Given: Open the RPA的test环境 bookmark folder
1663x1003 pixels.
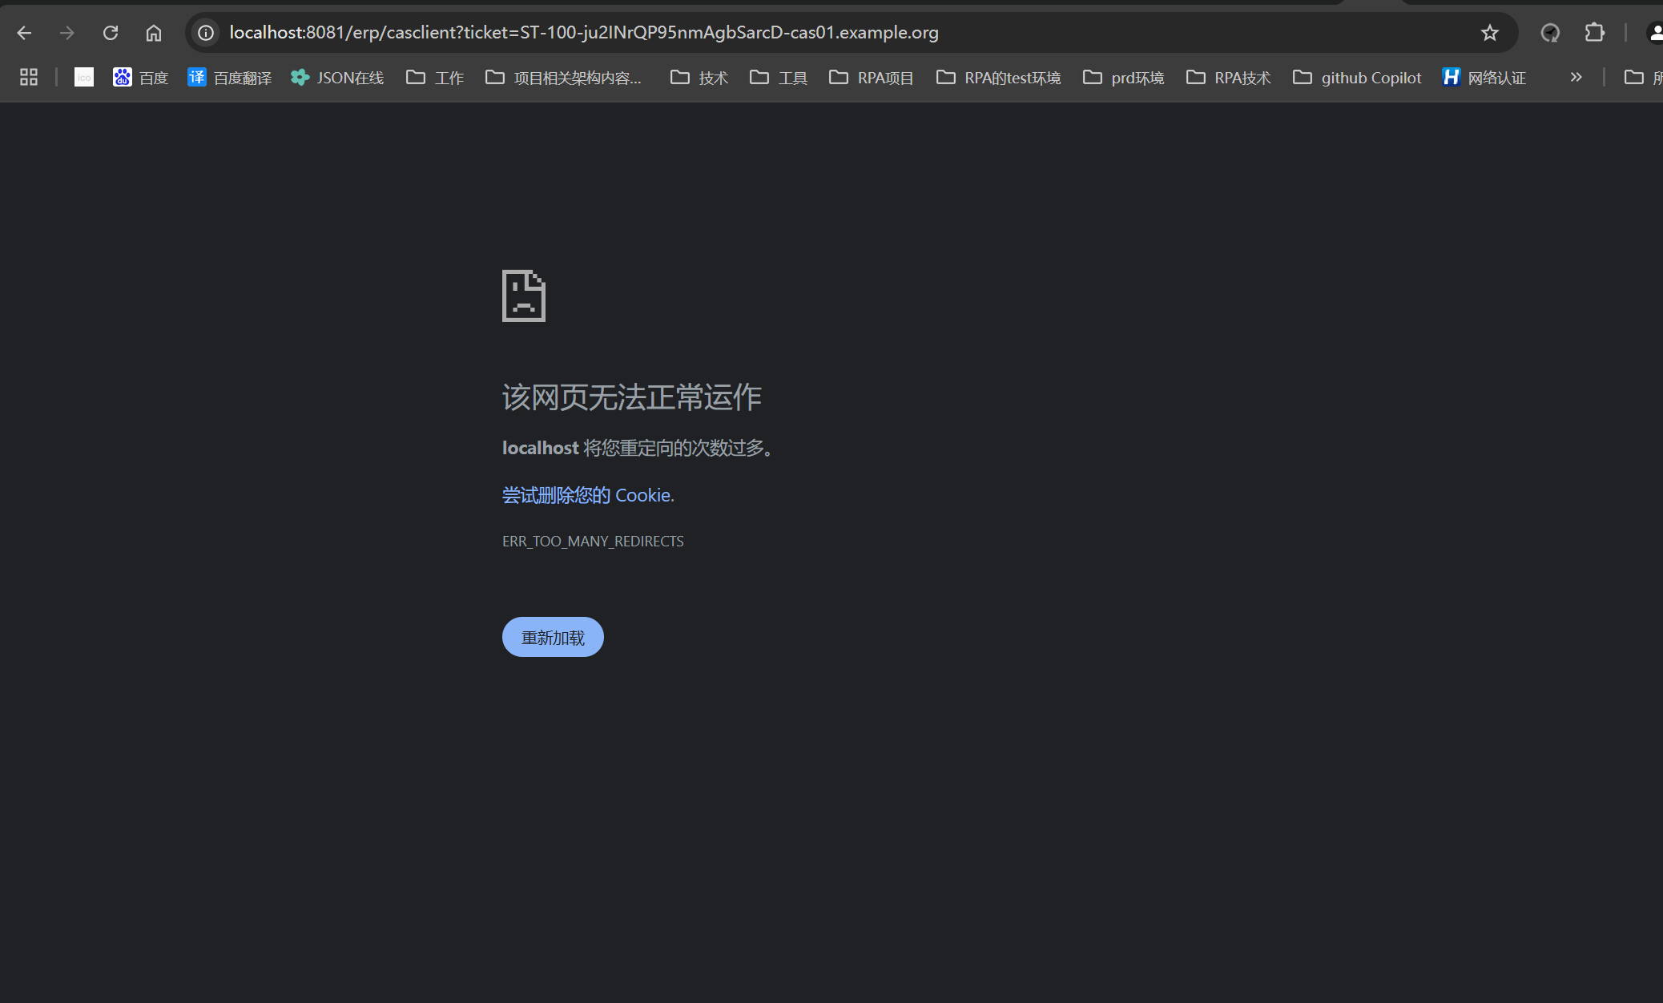Looking at the screenshot, I should (x=999, y=77).
